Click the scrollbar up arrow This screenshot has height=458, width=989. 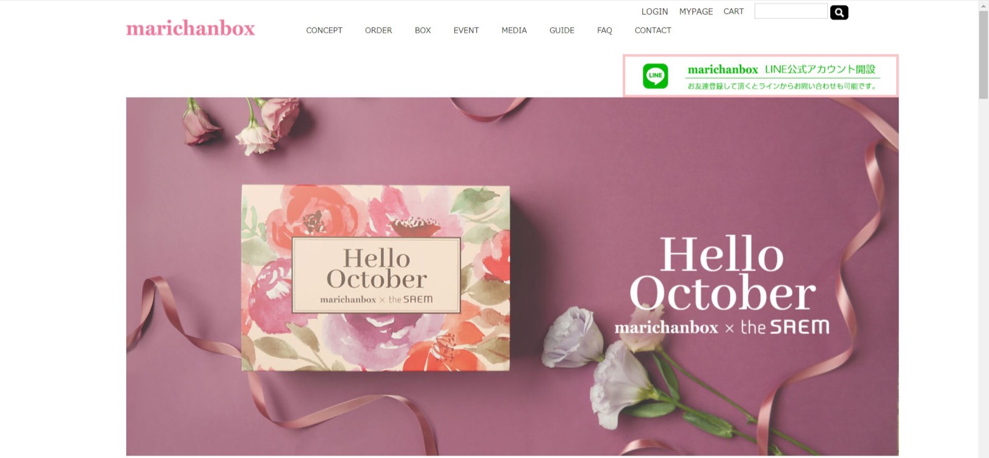983,4
